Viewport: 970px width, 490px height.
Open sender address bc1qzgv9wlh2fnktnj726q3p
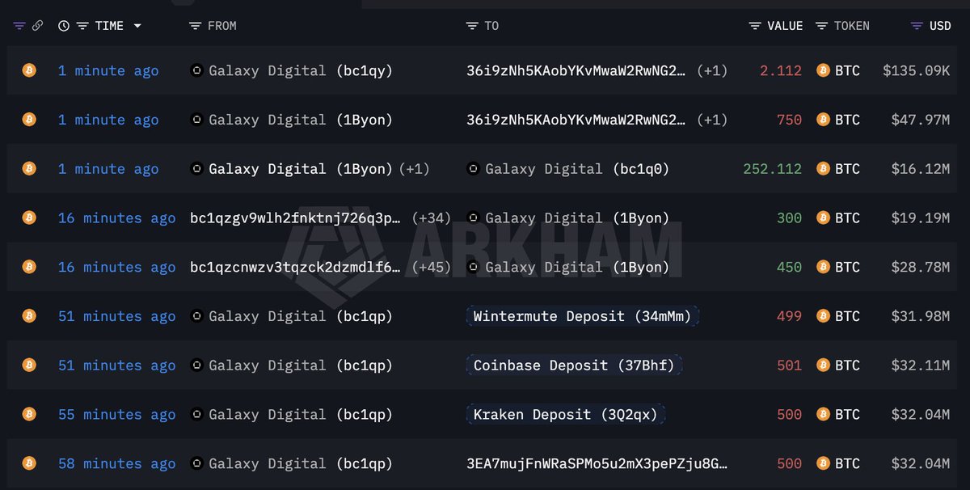pyautogui.click(x=295, y=218)
